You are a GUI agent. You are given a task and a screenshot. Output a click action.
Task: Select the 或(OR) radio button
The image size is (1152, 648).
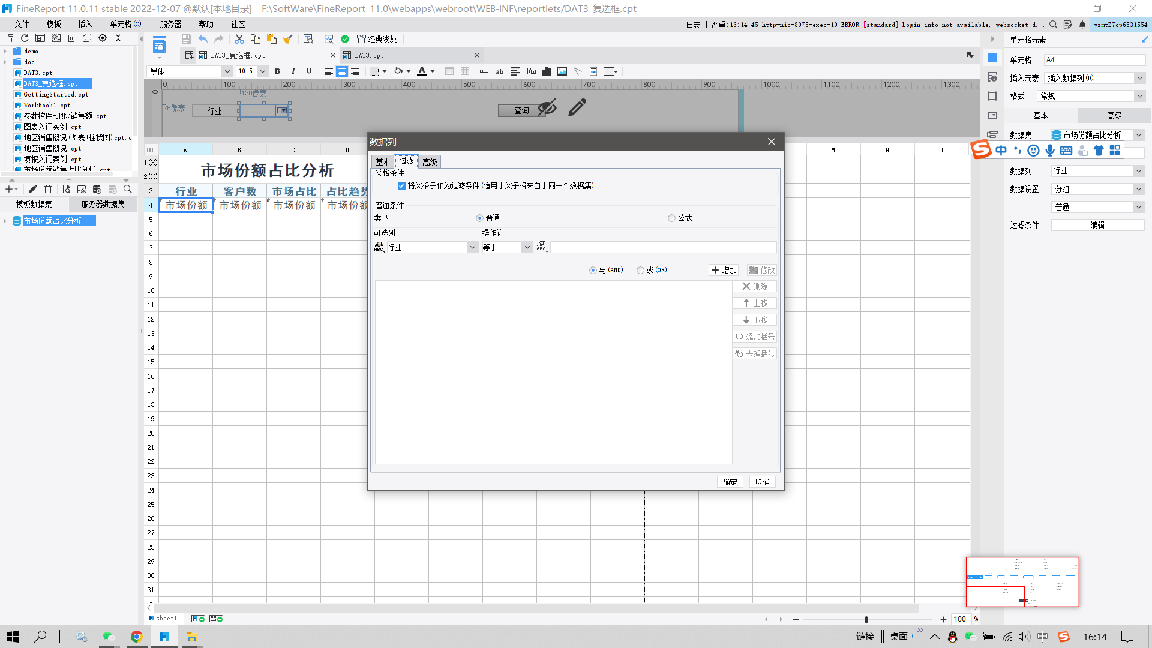[640, 271]
